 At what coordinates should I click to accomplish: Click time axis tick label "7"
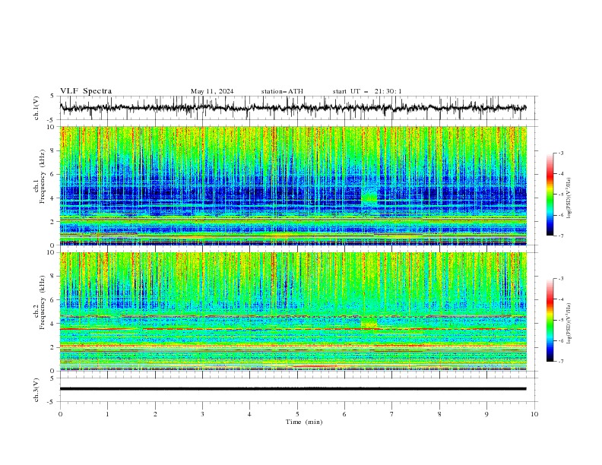pos(392,414)
